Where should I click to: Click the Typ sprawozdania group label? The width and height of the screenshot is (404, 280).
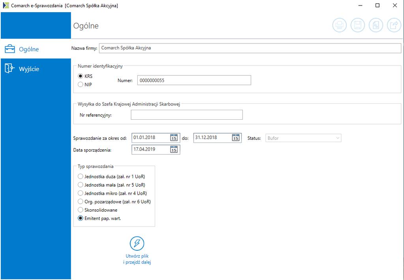pyautogui.click(x=95, y=166)
